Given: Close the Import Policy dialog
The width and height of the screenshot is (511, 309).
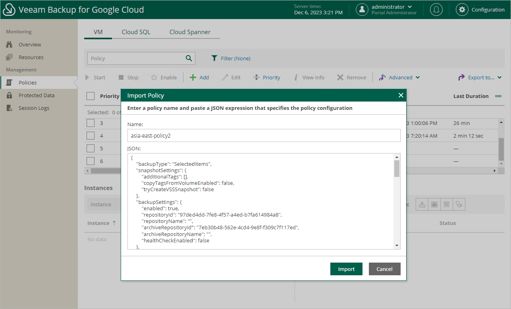Looking at the screenshot, I should 401,95.
